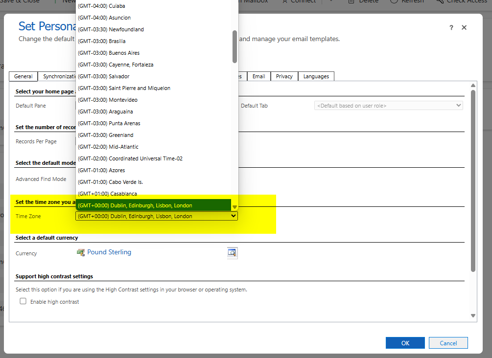
Task: Collapse the Time Zone dropdown arrow
Action: [233, 216]
